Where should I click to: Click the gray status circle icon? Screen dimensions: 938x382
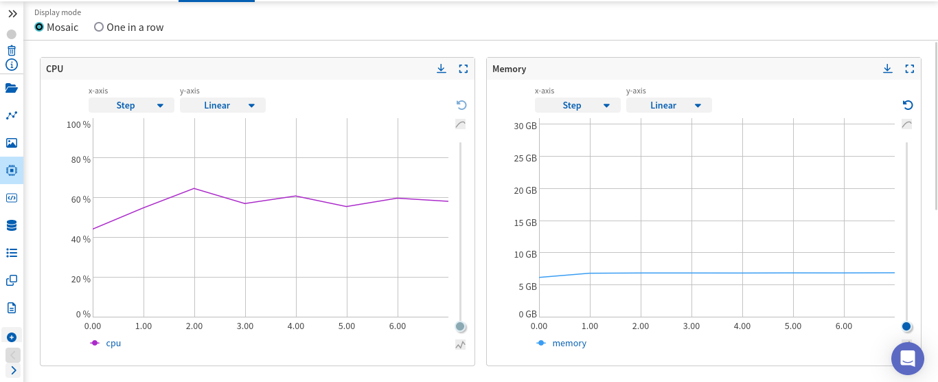(x=11, y=34)
